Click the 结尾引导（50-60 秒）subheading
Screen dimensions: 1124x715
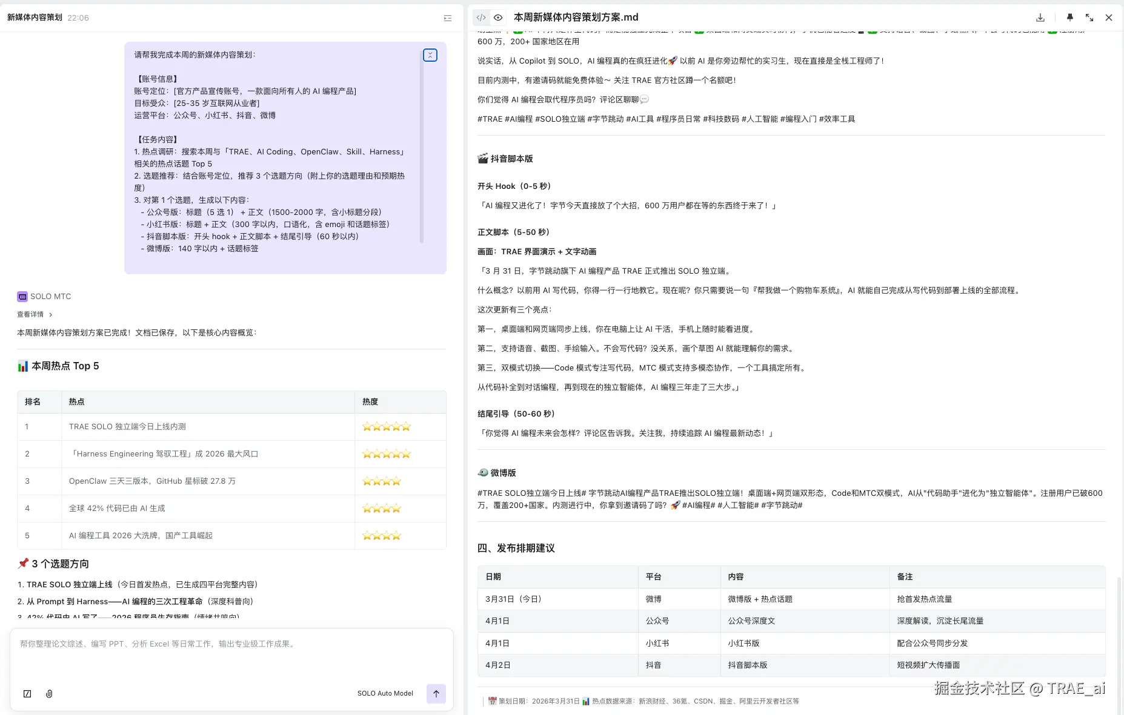point(516,414)
